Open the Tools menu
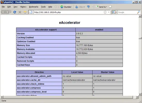 coord(43,7)
